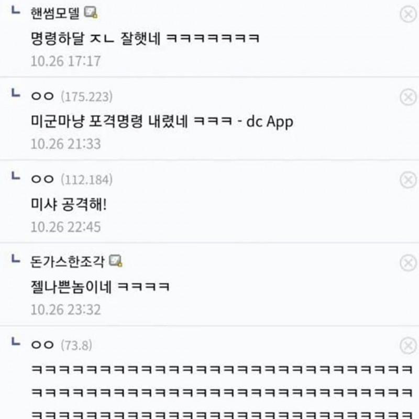Open the 돈가스한조각 user nickname

click(68, 261)
